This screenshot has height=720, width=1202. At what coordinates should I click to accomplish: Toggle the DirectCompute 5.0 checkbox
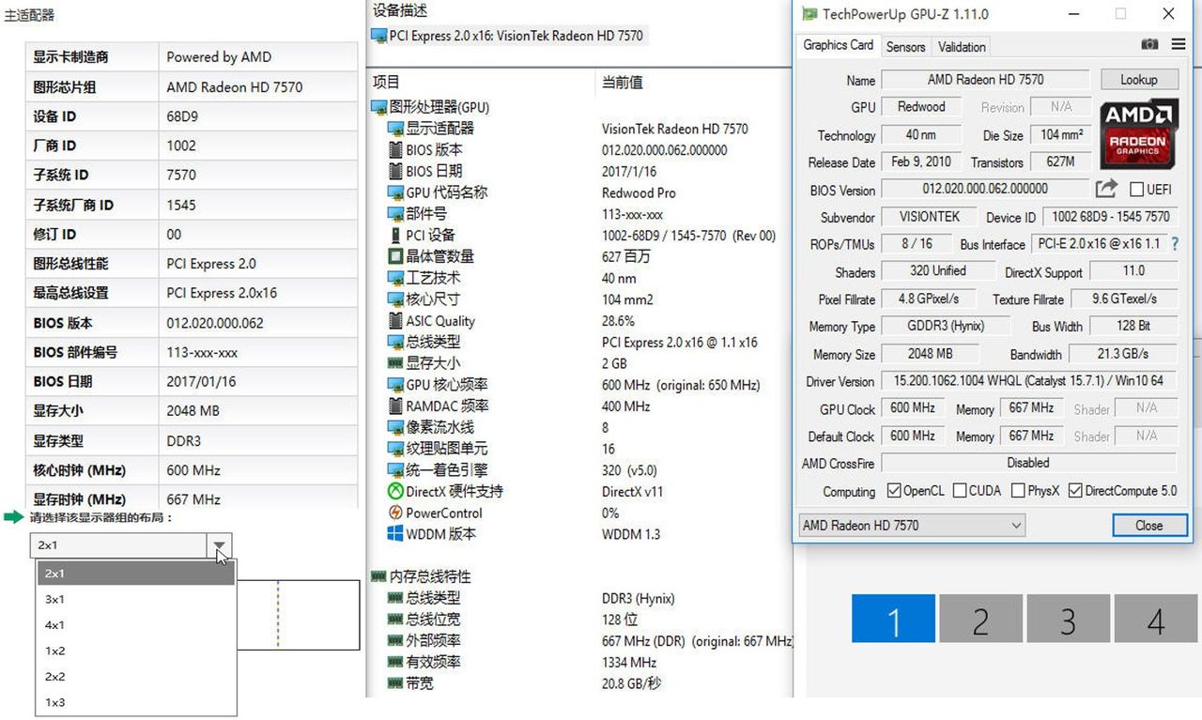click(x=1074, y=491)
